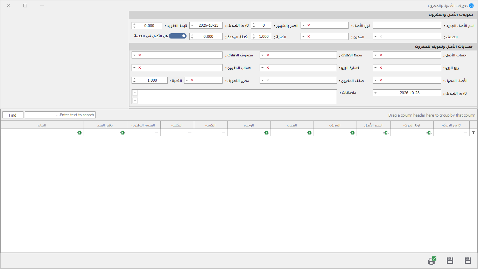Clear the حساب الأصل selection with red X
The image size is (478, 269).
pos(381,55)
